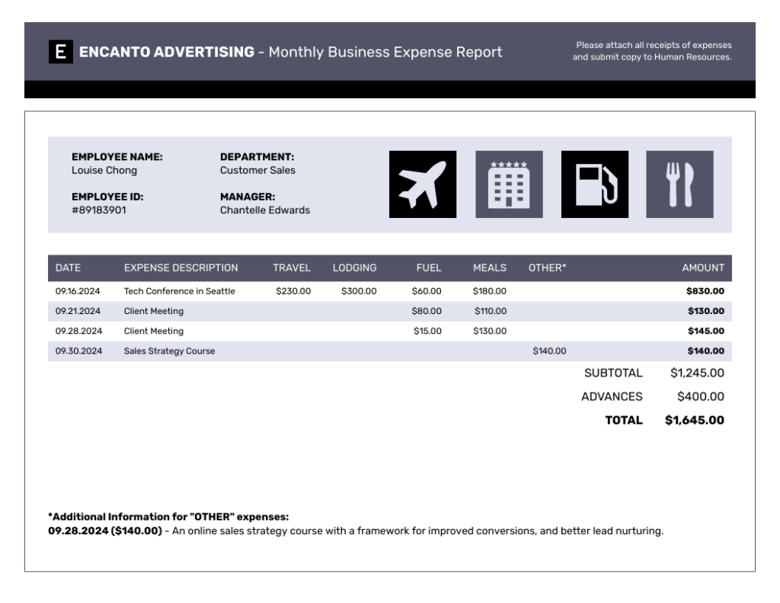The image size is (780, 603).
Task: Click the AMOUNT column header
Action: coord(704,268)
